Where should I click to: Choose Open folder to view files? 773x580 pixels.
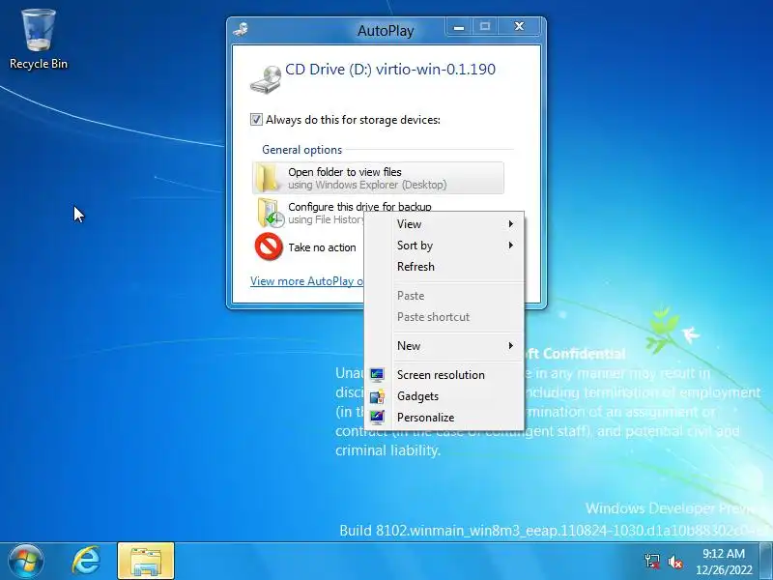coord(378,178)
